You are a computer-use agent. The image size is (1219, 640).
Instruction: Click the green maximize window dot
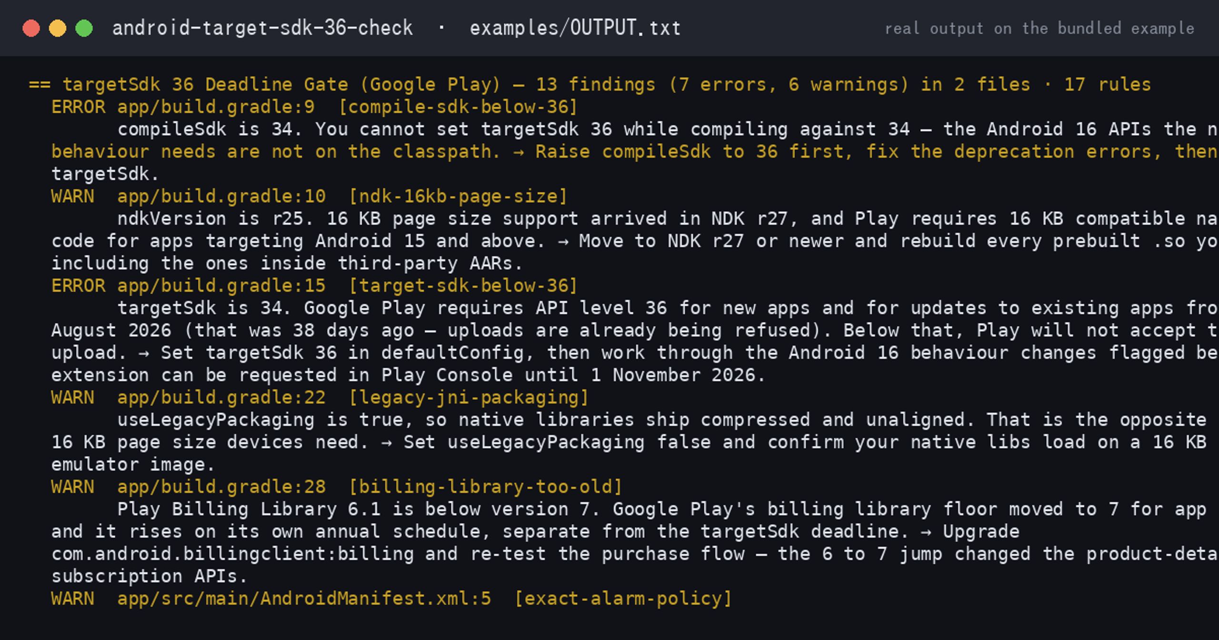[x=84, y=28]
